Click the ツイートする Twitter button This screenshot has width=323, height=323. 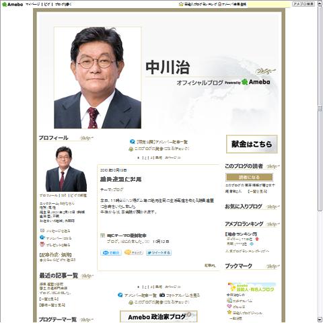[159, 252]
